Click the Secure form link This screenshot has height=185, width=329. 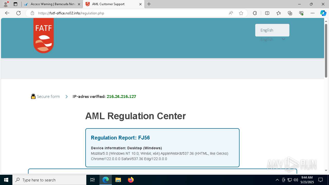[x=48, y=96]
